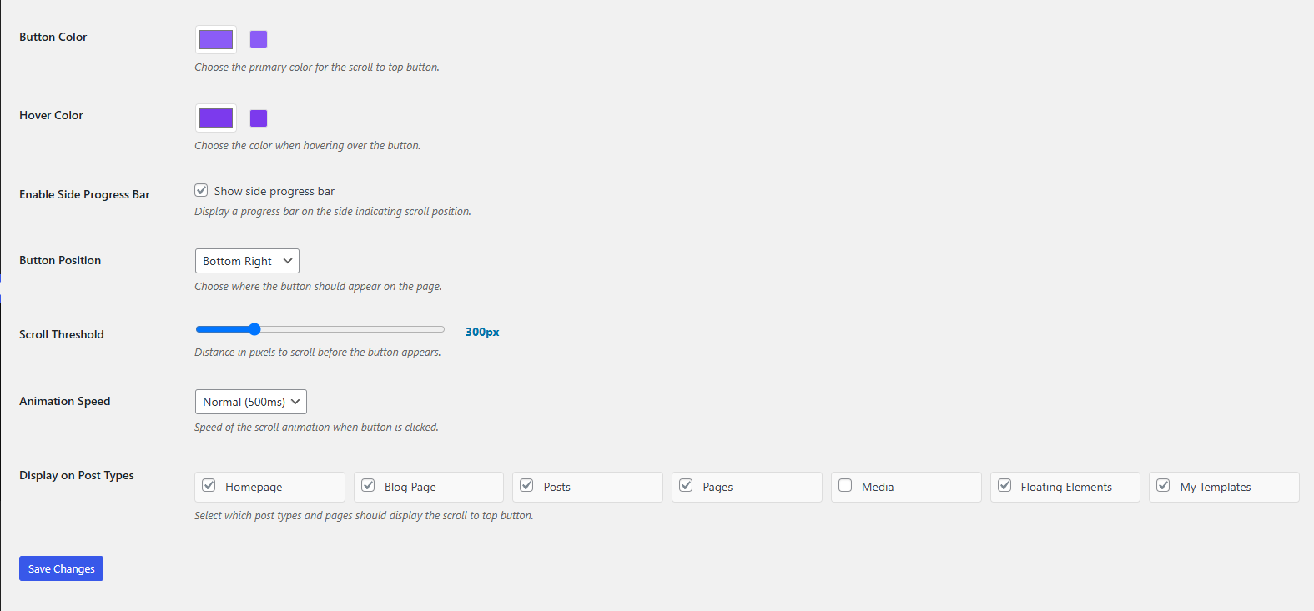Click the small Hover Color preview swatch
The image size is (1314, 611).
click(258, 117)
